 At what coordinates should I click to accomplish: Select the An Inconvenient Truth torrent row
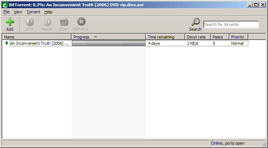pos(39,44)
